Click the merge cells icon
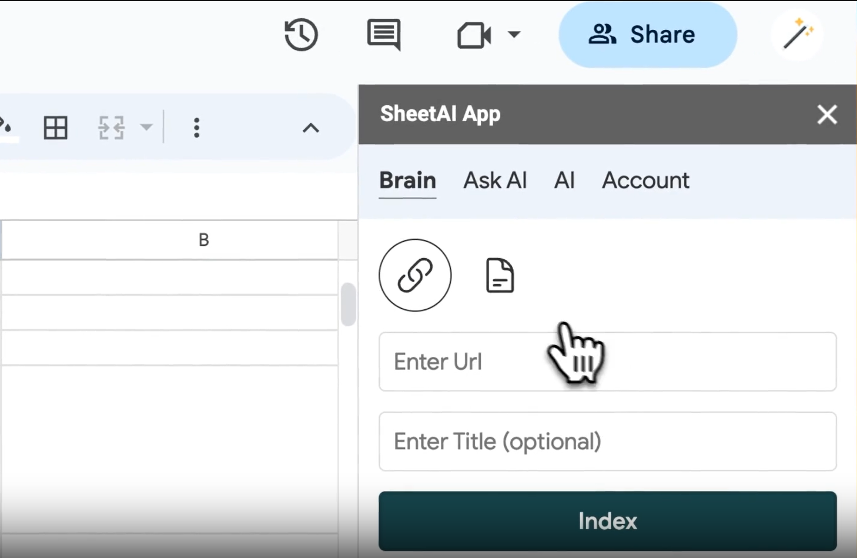This screenshot has width=857, height=558. click(x=111, y=128)
